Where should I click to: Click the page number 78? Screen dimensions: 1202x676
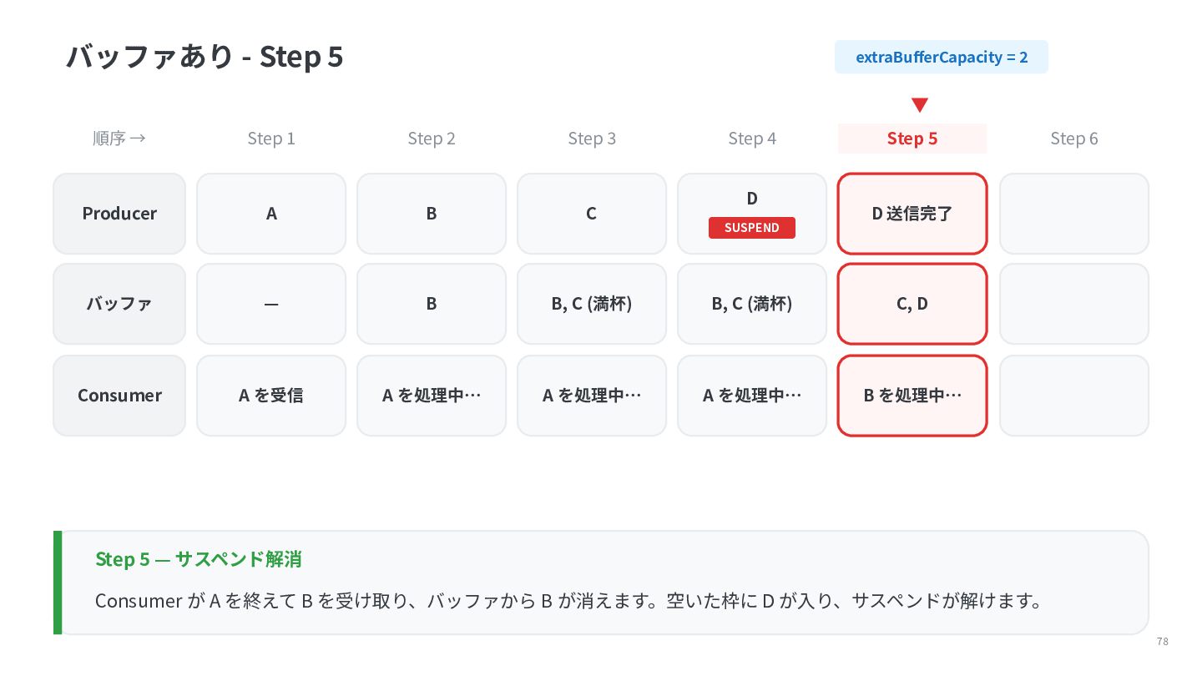pos(1162,642)
